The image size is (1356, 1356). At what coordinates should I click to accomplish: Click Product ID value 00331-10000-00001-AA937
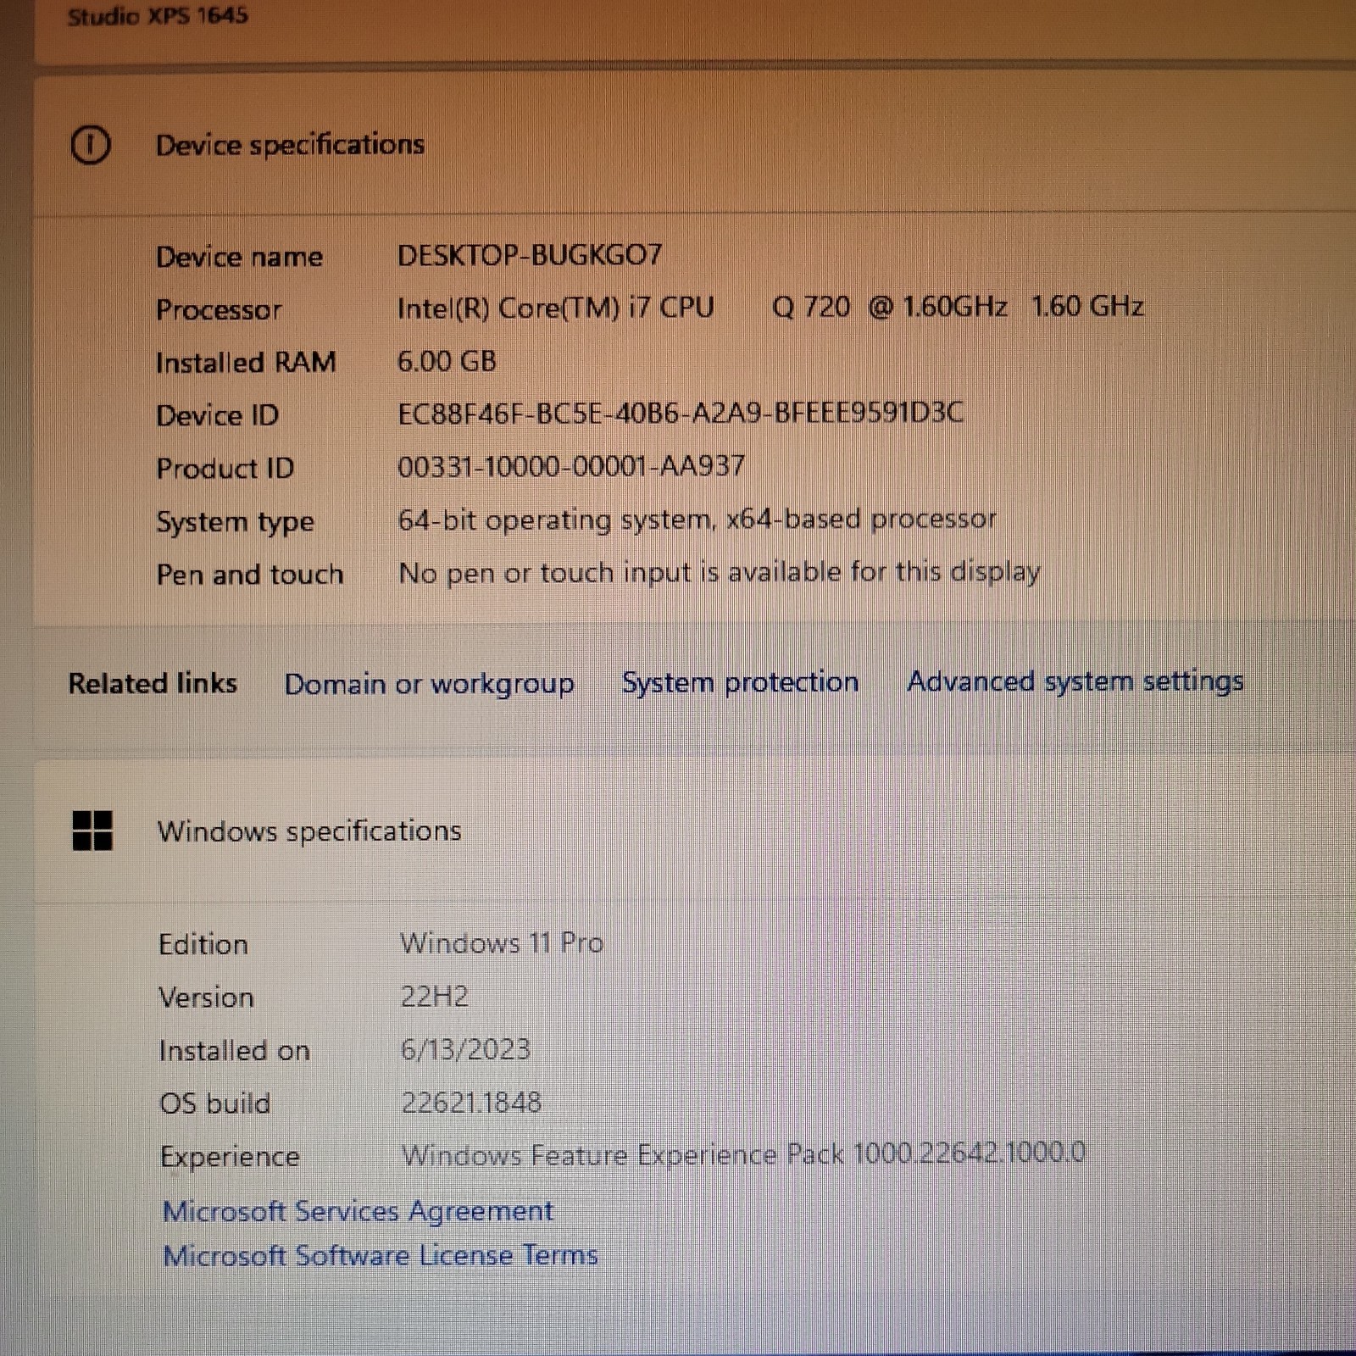(571, 466)
